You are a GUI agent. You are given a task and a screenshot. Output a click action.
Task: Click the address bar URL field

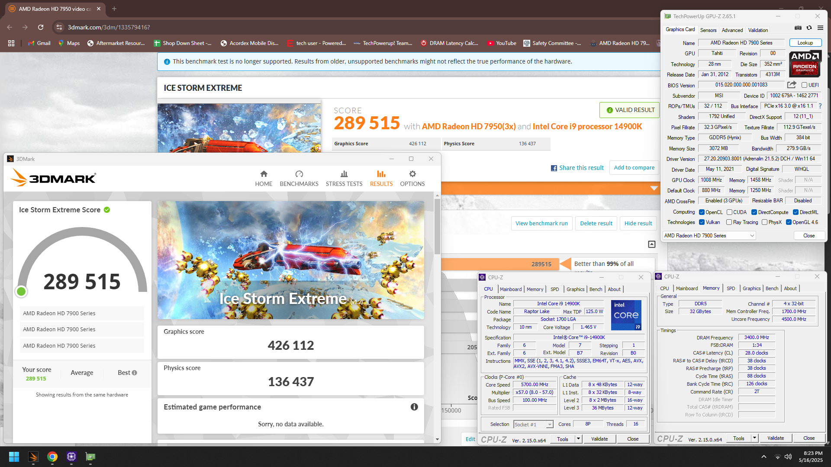coord(109,27)
